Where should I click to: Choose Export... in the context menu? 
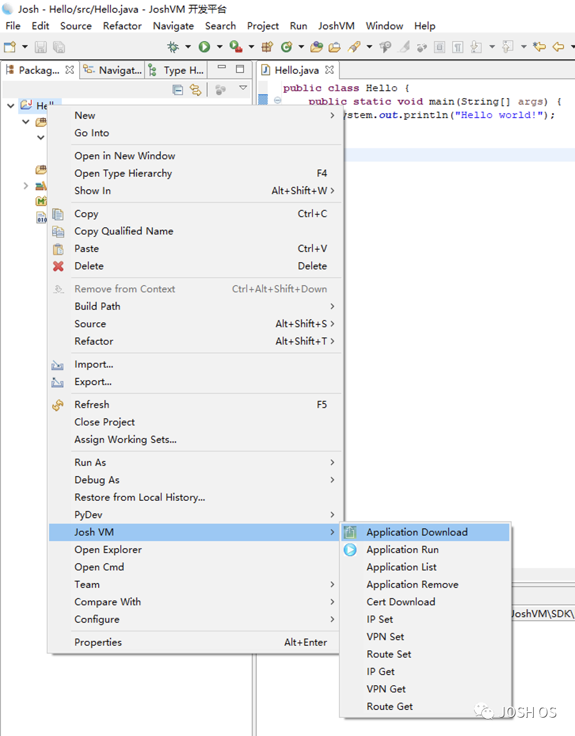[x=195, y=382]
